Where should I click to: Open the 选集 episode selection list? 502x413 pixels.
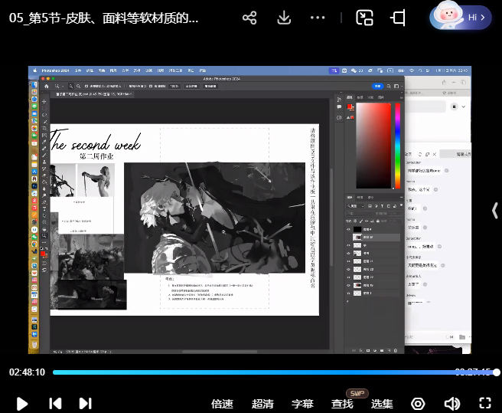pos(382,404)
